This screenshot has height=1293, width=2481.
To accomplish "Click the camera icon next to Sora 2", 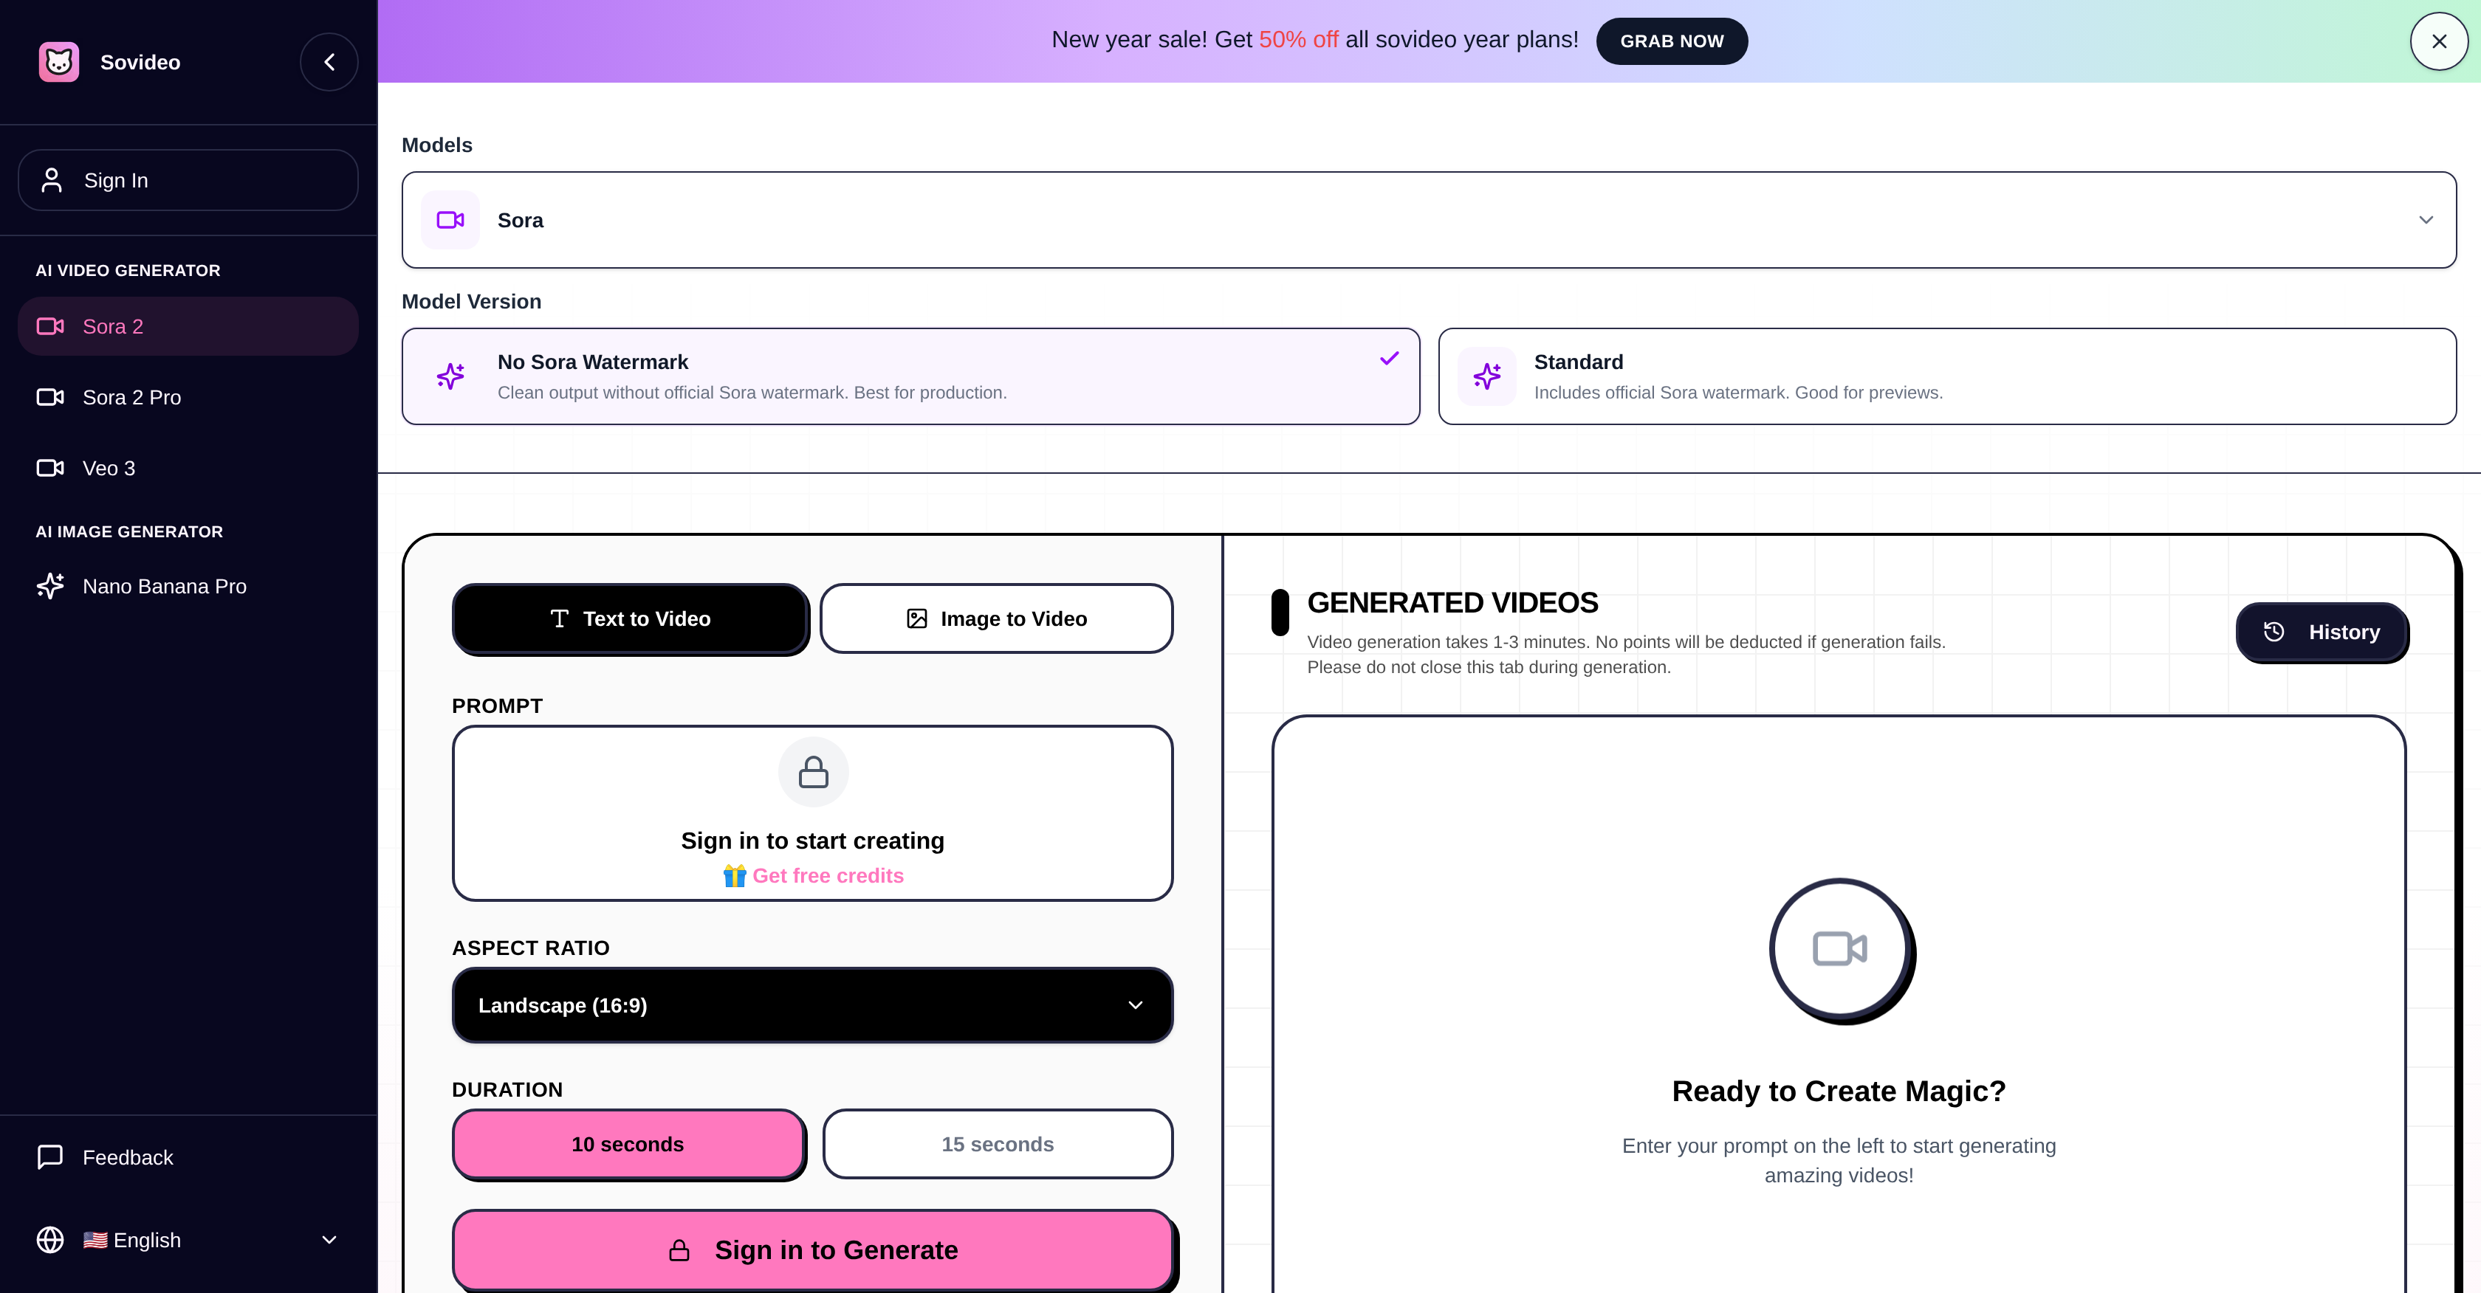I will pyautogui.click(x=50, y=326).
